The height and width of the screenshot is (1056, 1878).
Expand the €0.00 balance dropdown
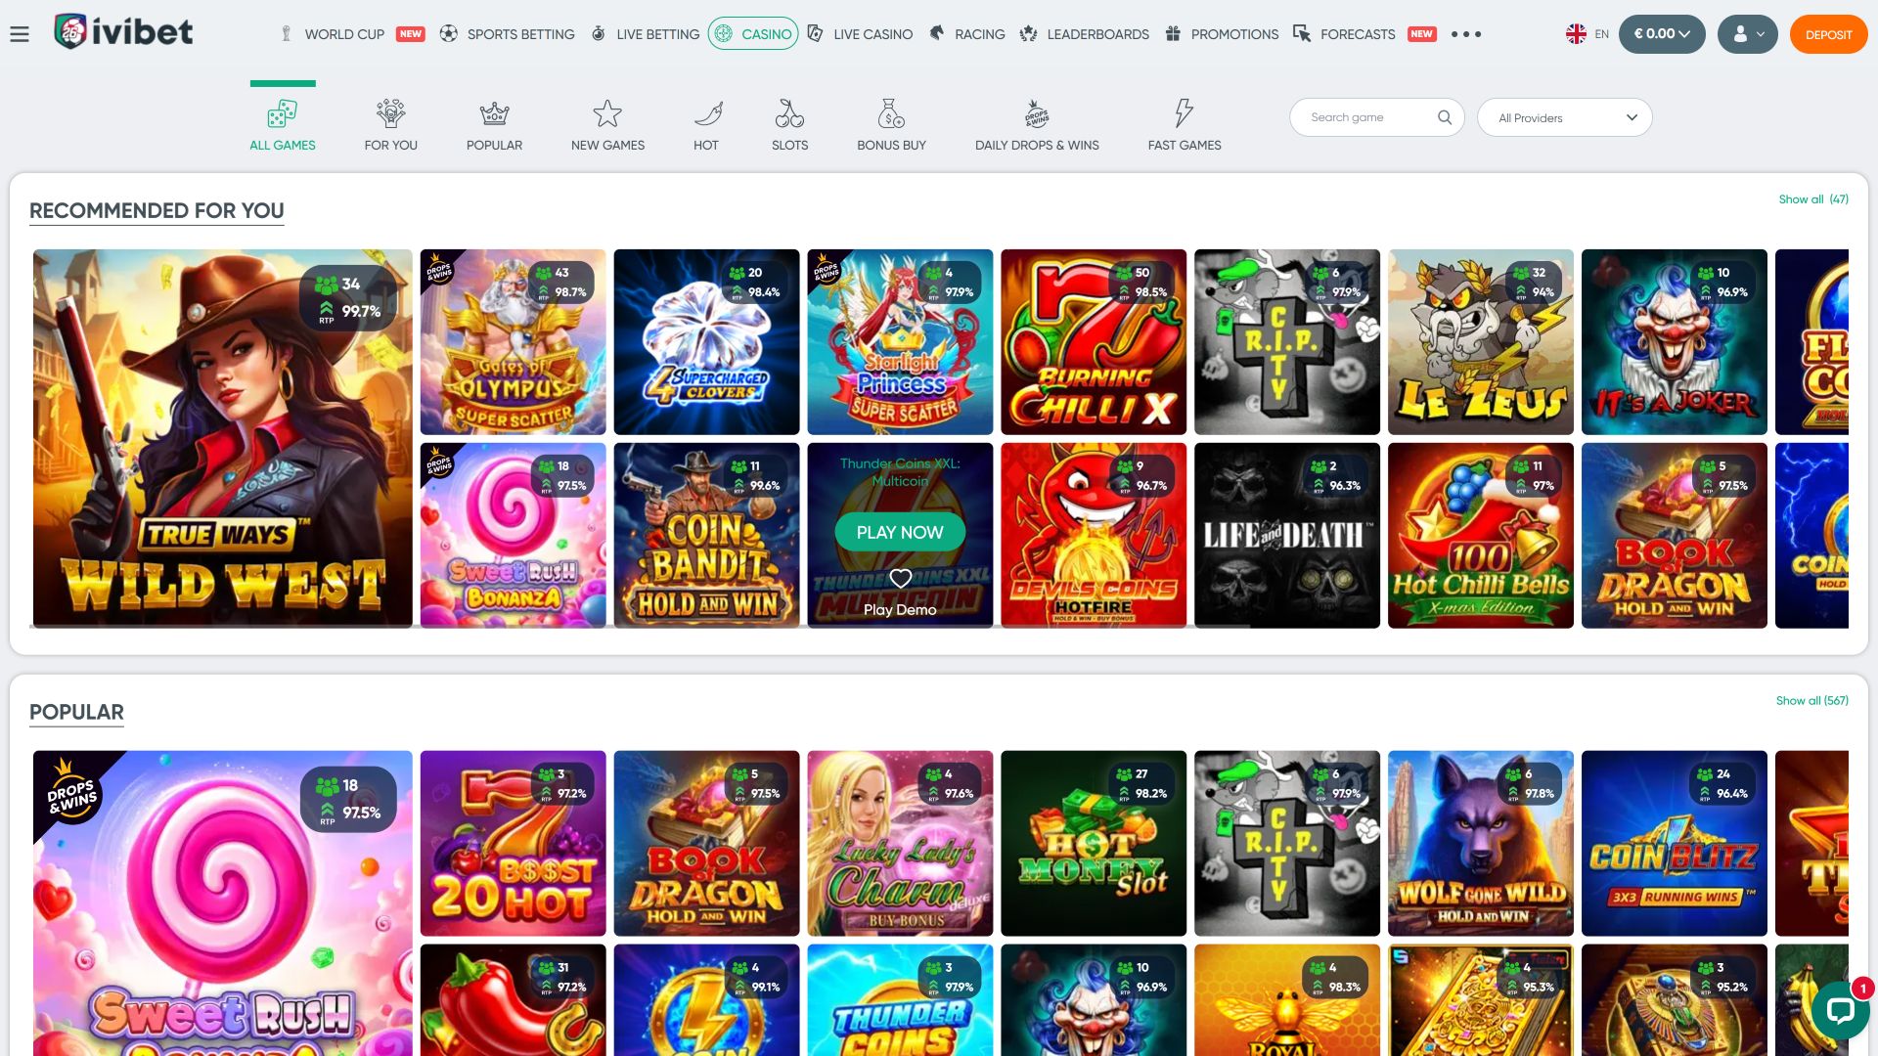[x=1662, y=34]
